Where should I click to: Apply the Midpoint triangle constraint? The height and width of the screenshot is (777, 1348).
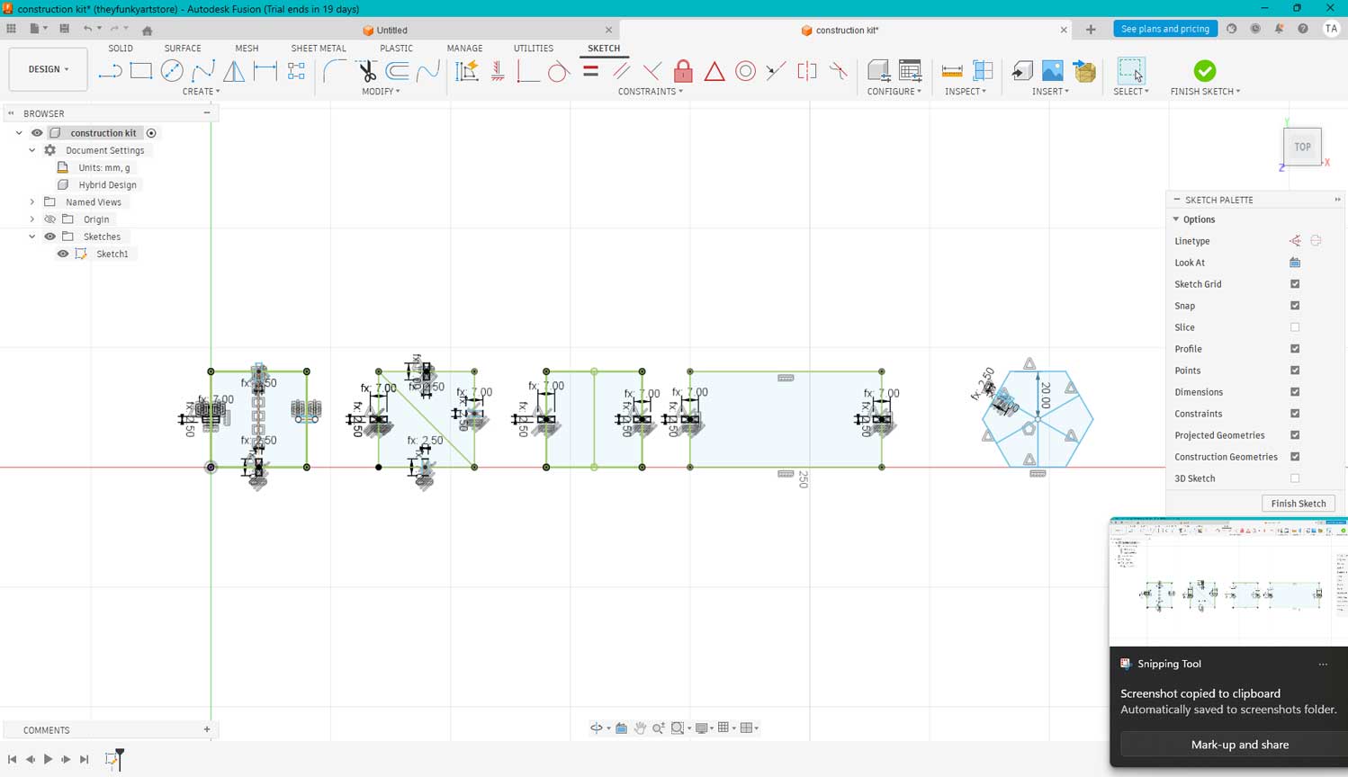tap(714, 71)
